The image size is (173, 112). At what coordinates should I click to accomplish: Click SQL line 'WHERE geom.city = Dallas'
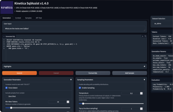18,46
